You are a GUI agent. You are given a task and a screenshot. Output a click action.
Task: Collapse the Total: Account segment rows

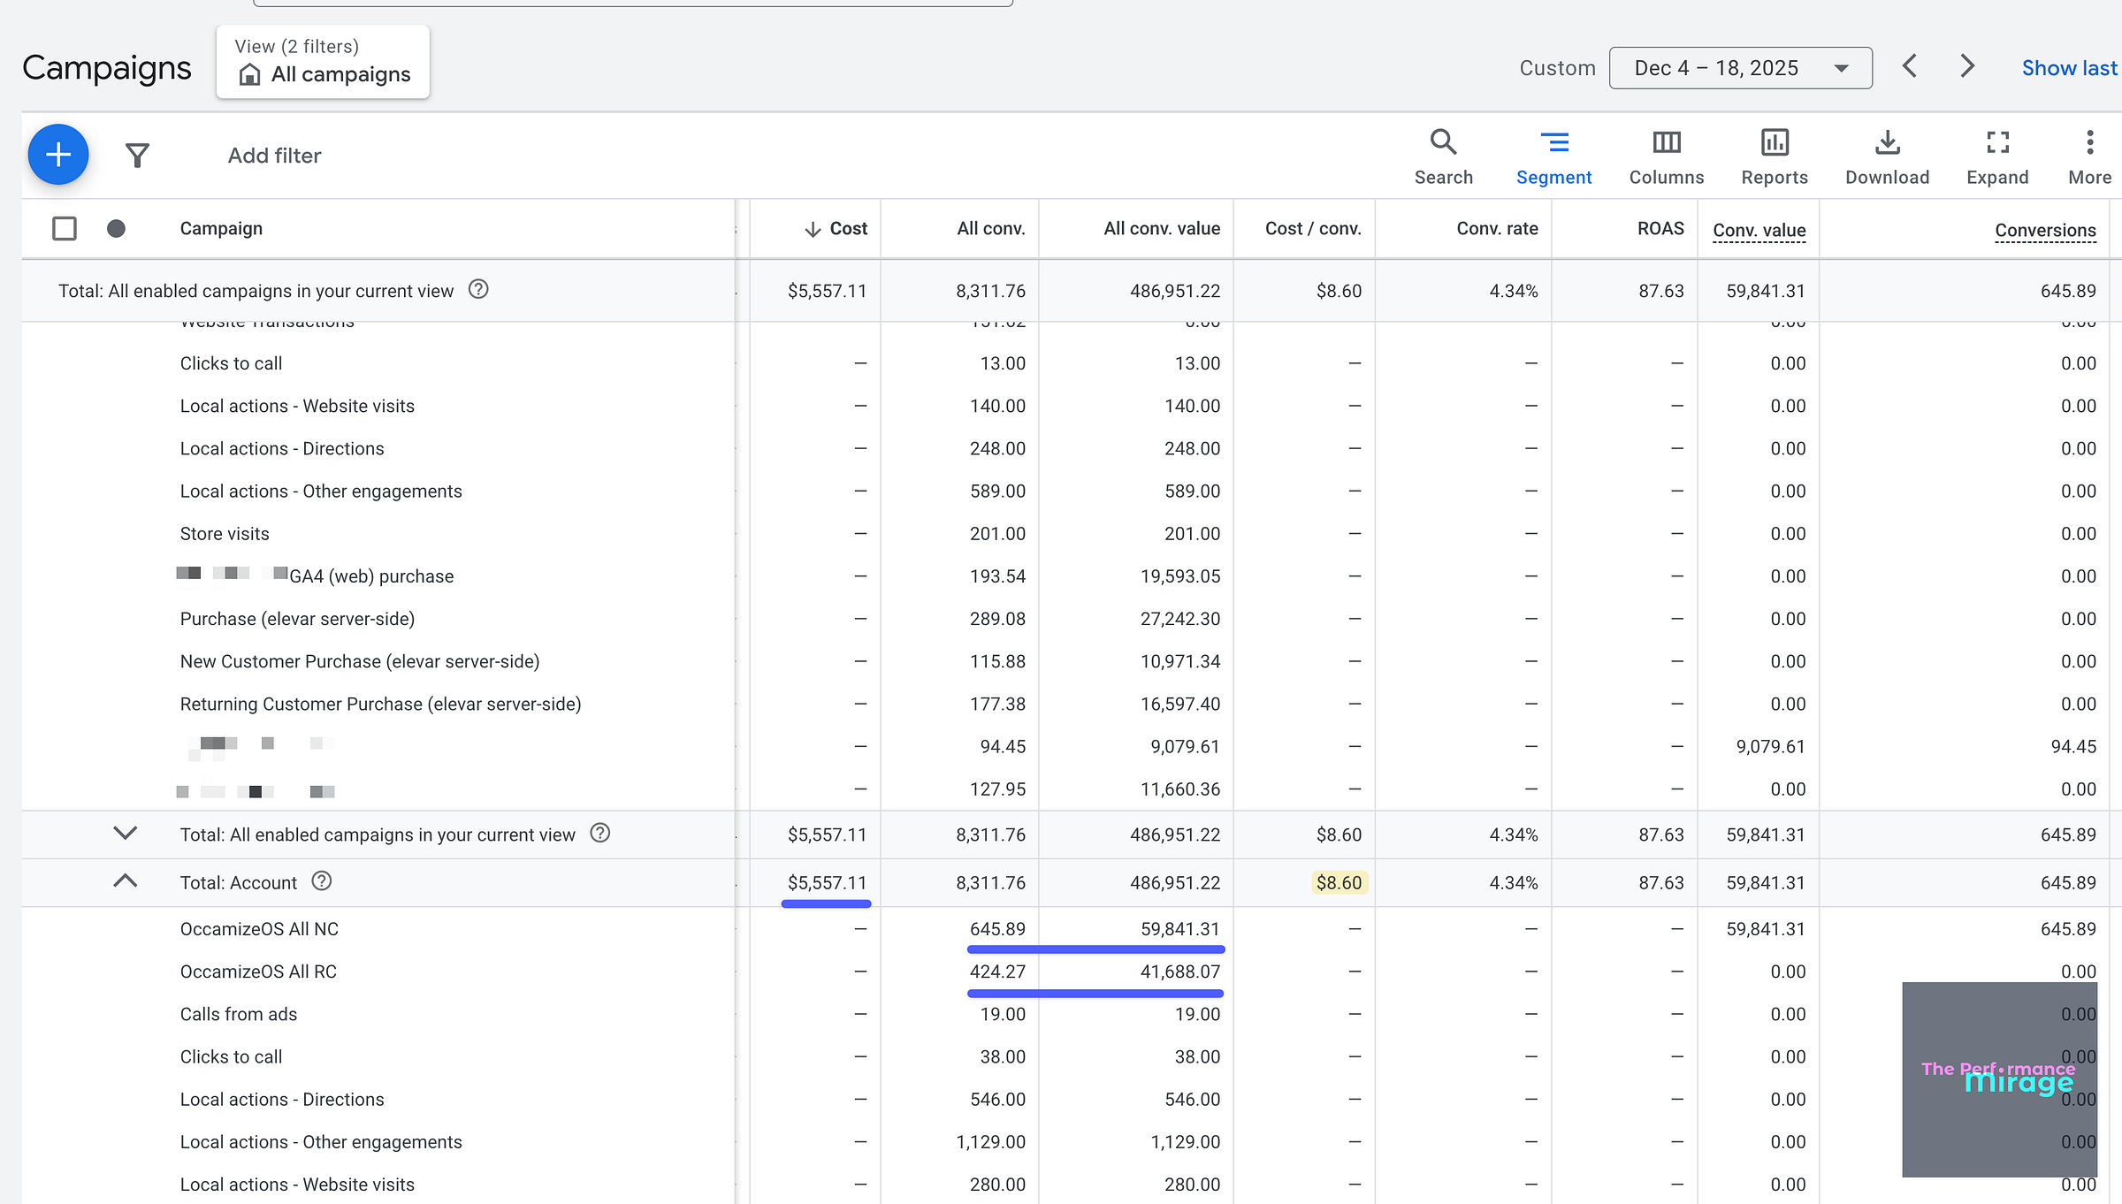(x=126, y=881)
